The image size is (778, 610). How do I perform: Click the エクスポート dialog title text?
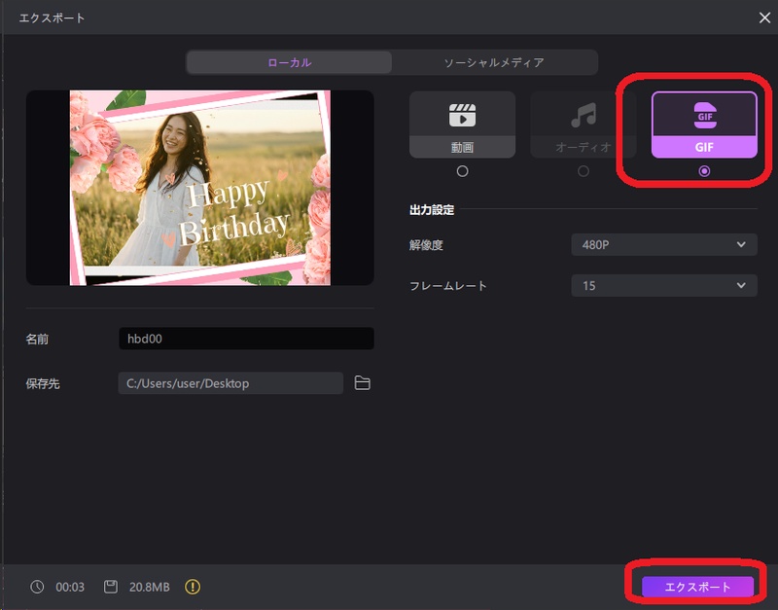point(53,18)
